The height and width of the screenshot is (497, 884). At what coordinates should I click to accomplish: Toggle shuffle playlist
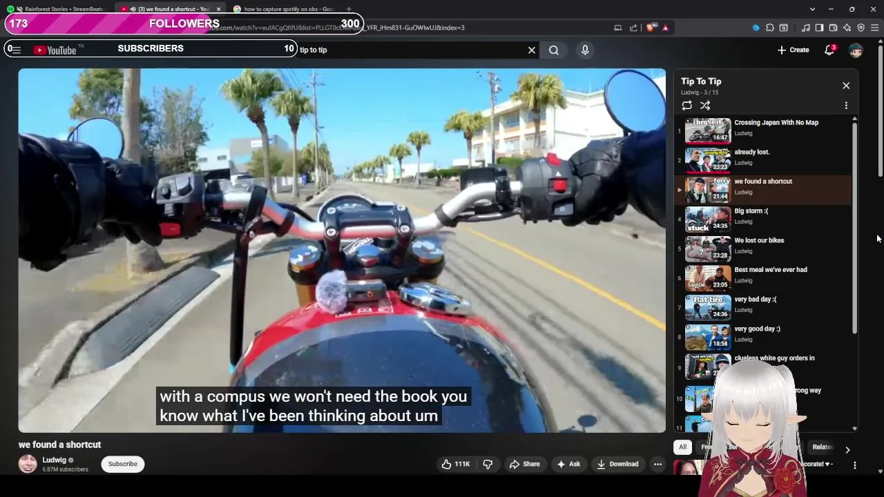(705, 106)
